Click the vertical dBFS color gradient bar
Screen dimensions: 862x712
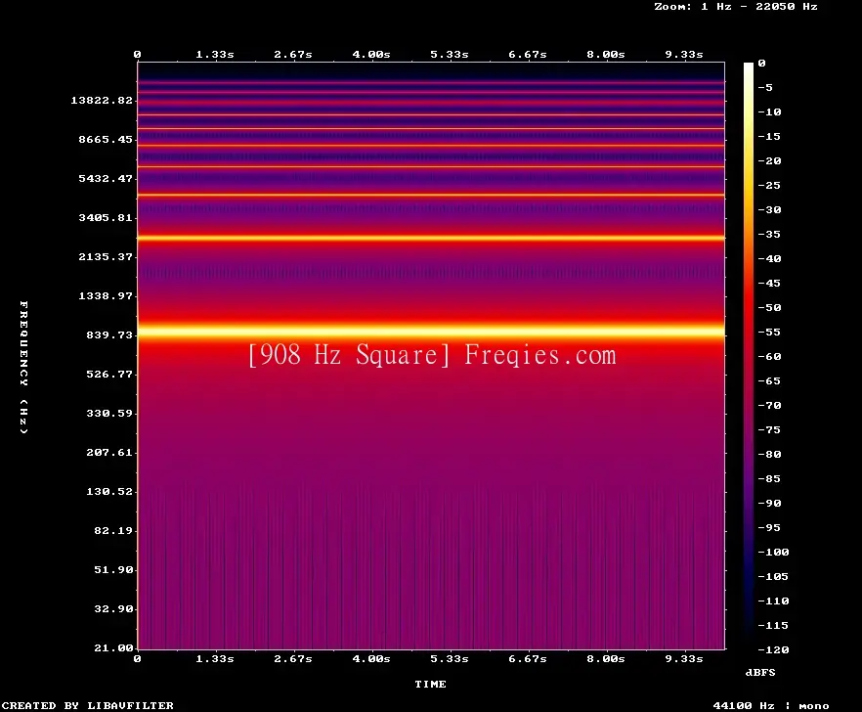point(749,356)
